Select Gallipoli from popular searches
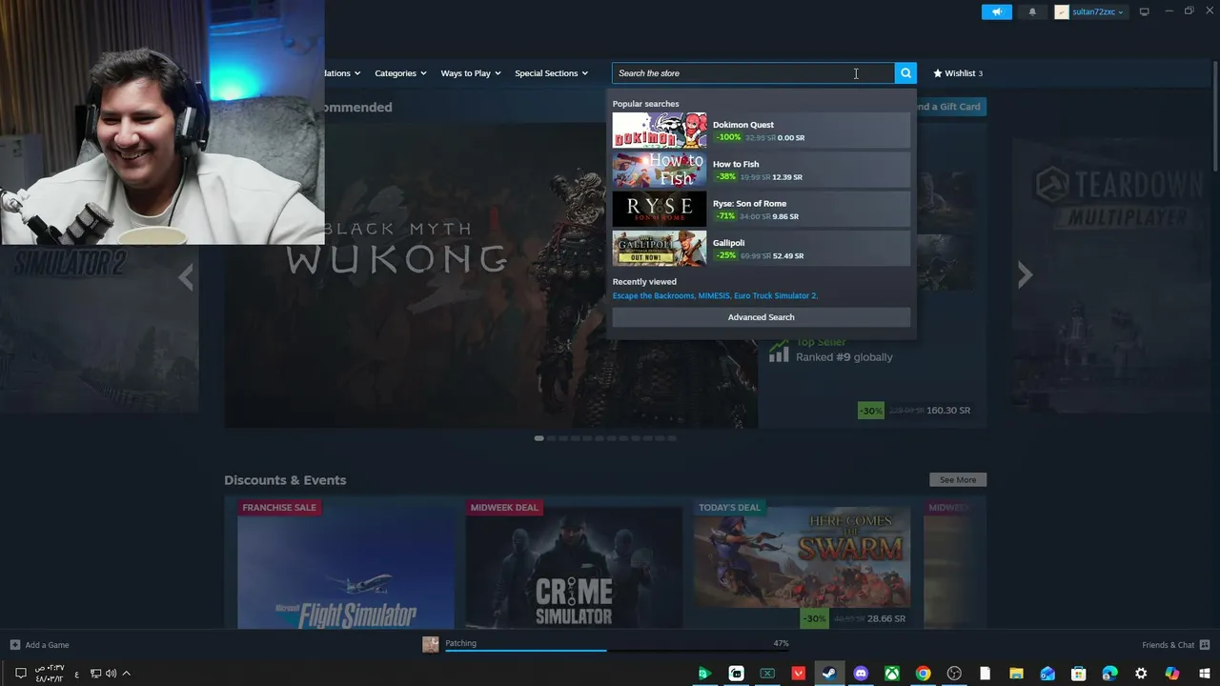 click(761, 249)
